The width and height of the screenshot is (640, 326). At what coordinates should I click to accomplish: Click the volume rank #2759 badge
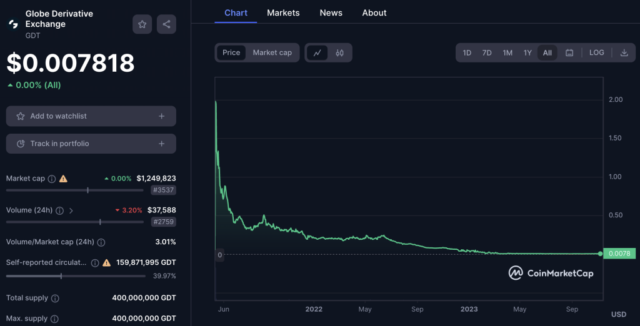pos(163,222)
